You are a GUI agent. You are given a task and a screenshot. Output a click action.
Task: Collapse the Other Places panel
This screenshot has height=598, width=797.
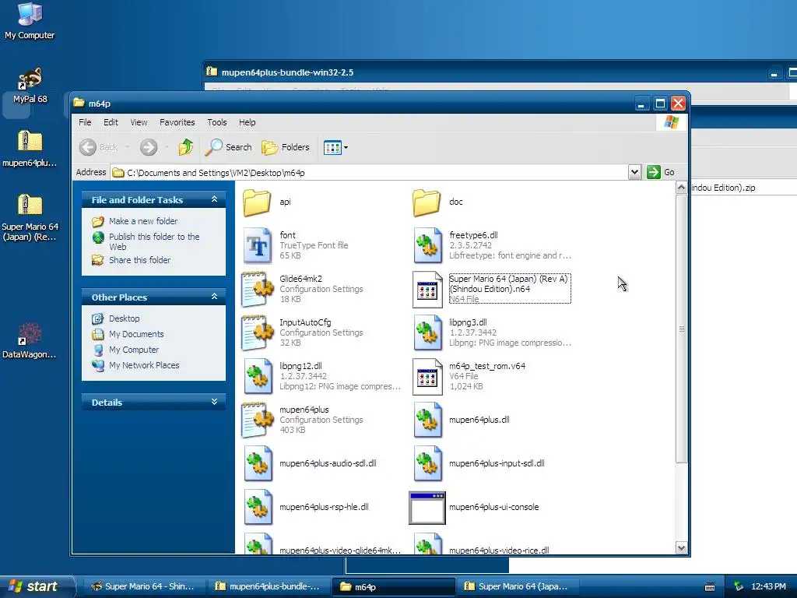tap(215, 297)
